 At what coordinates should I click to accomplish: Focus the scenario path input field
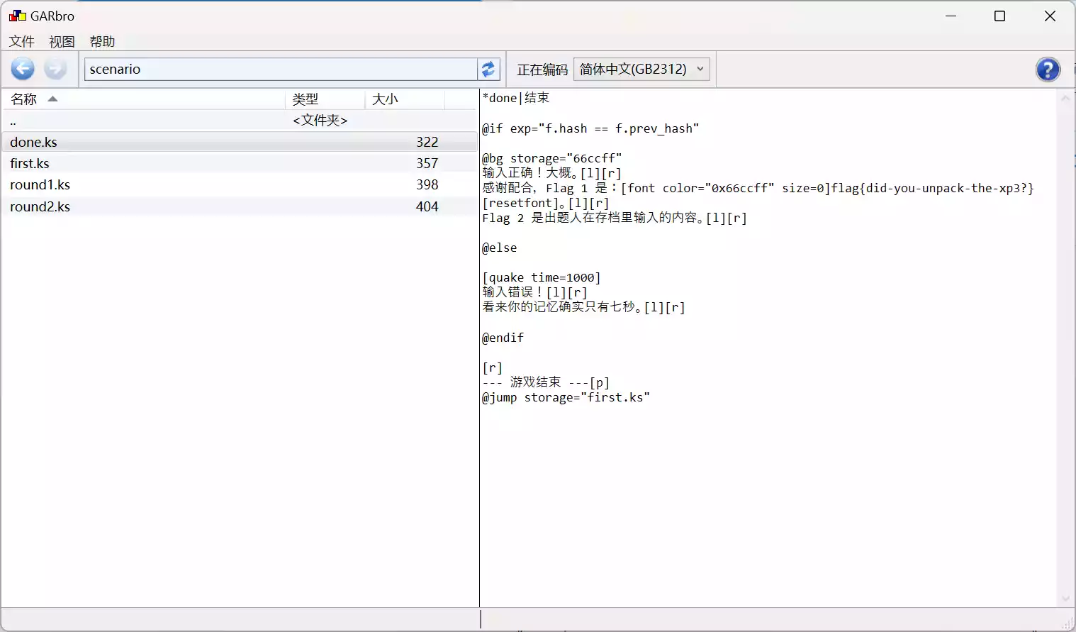click(x=281, y=69)
